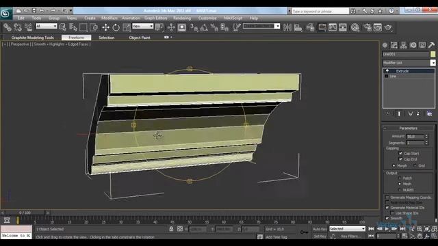Image resolution: width=438 pixels, height=246 pixels.
Task: Activate the Select and Scale tool
Action: tap(126, 27)
